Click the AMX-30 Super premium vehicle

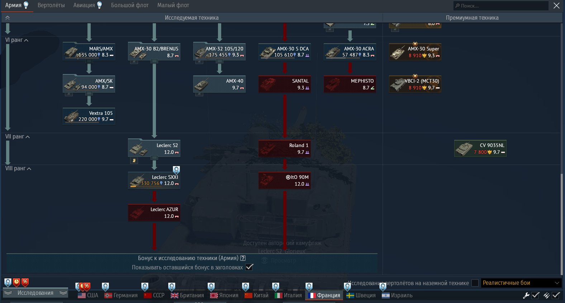(x=415, y=52)
